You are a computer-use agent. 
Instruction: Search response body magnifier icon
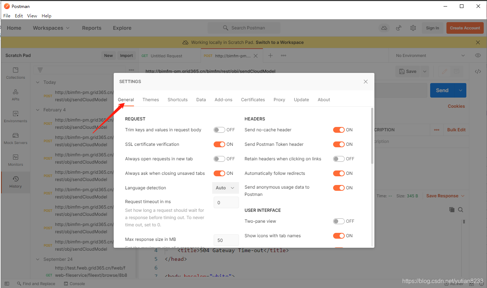tap(461, 210)
